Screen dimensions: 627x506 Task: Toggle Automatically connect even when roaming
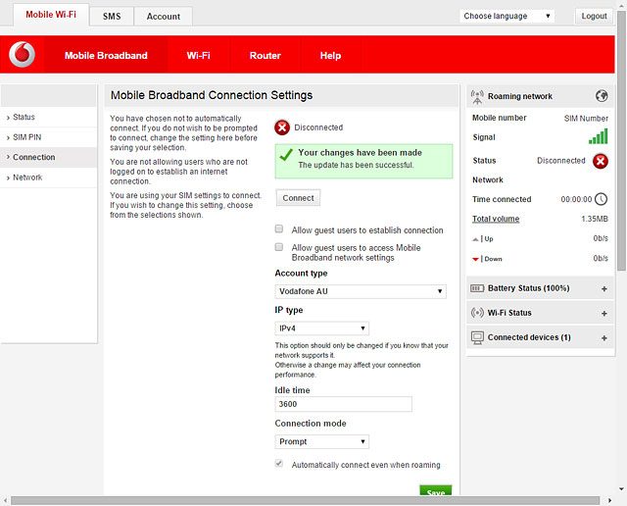tap(279, 465)
